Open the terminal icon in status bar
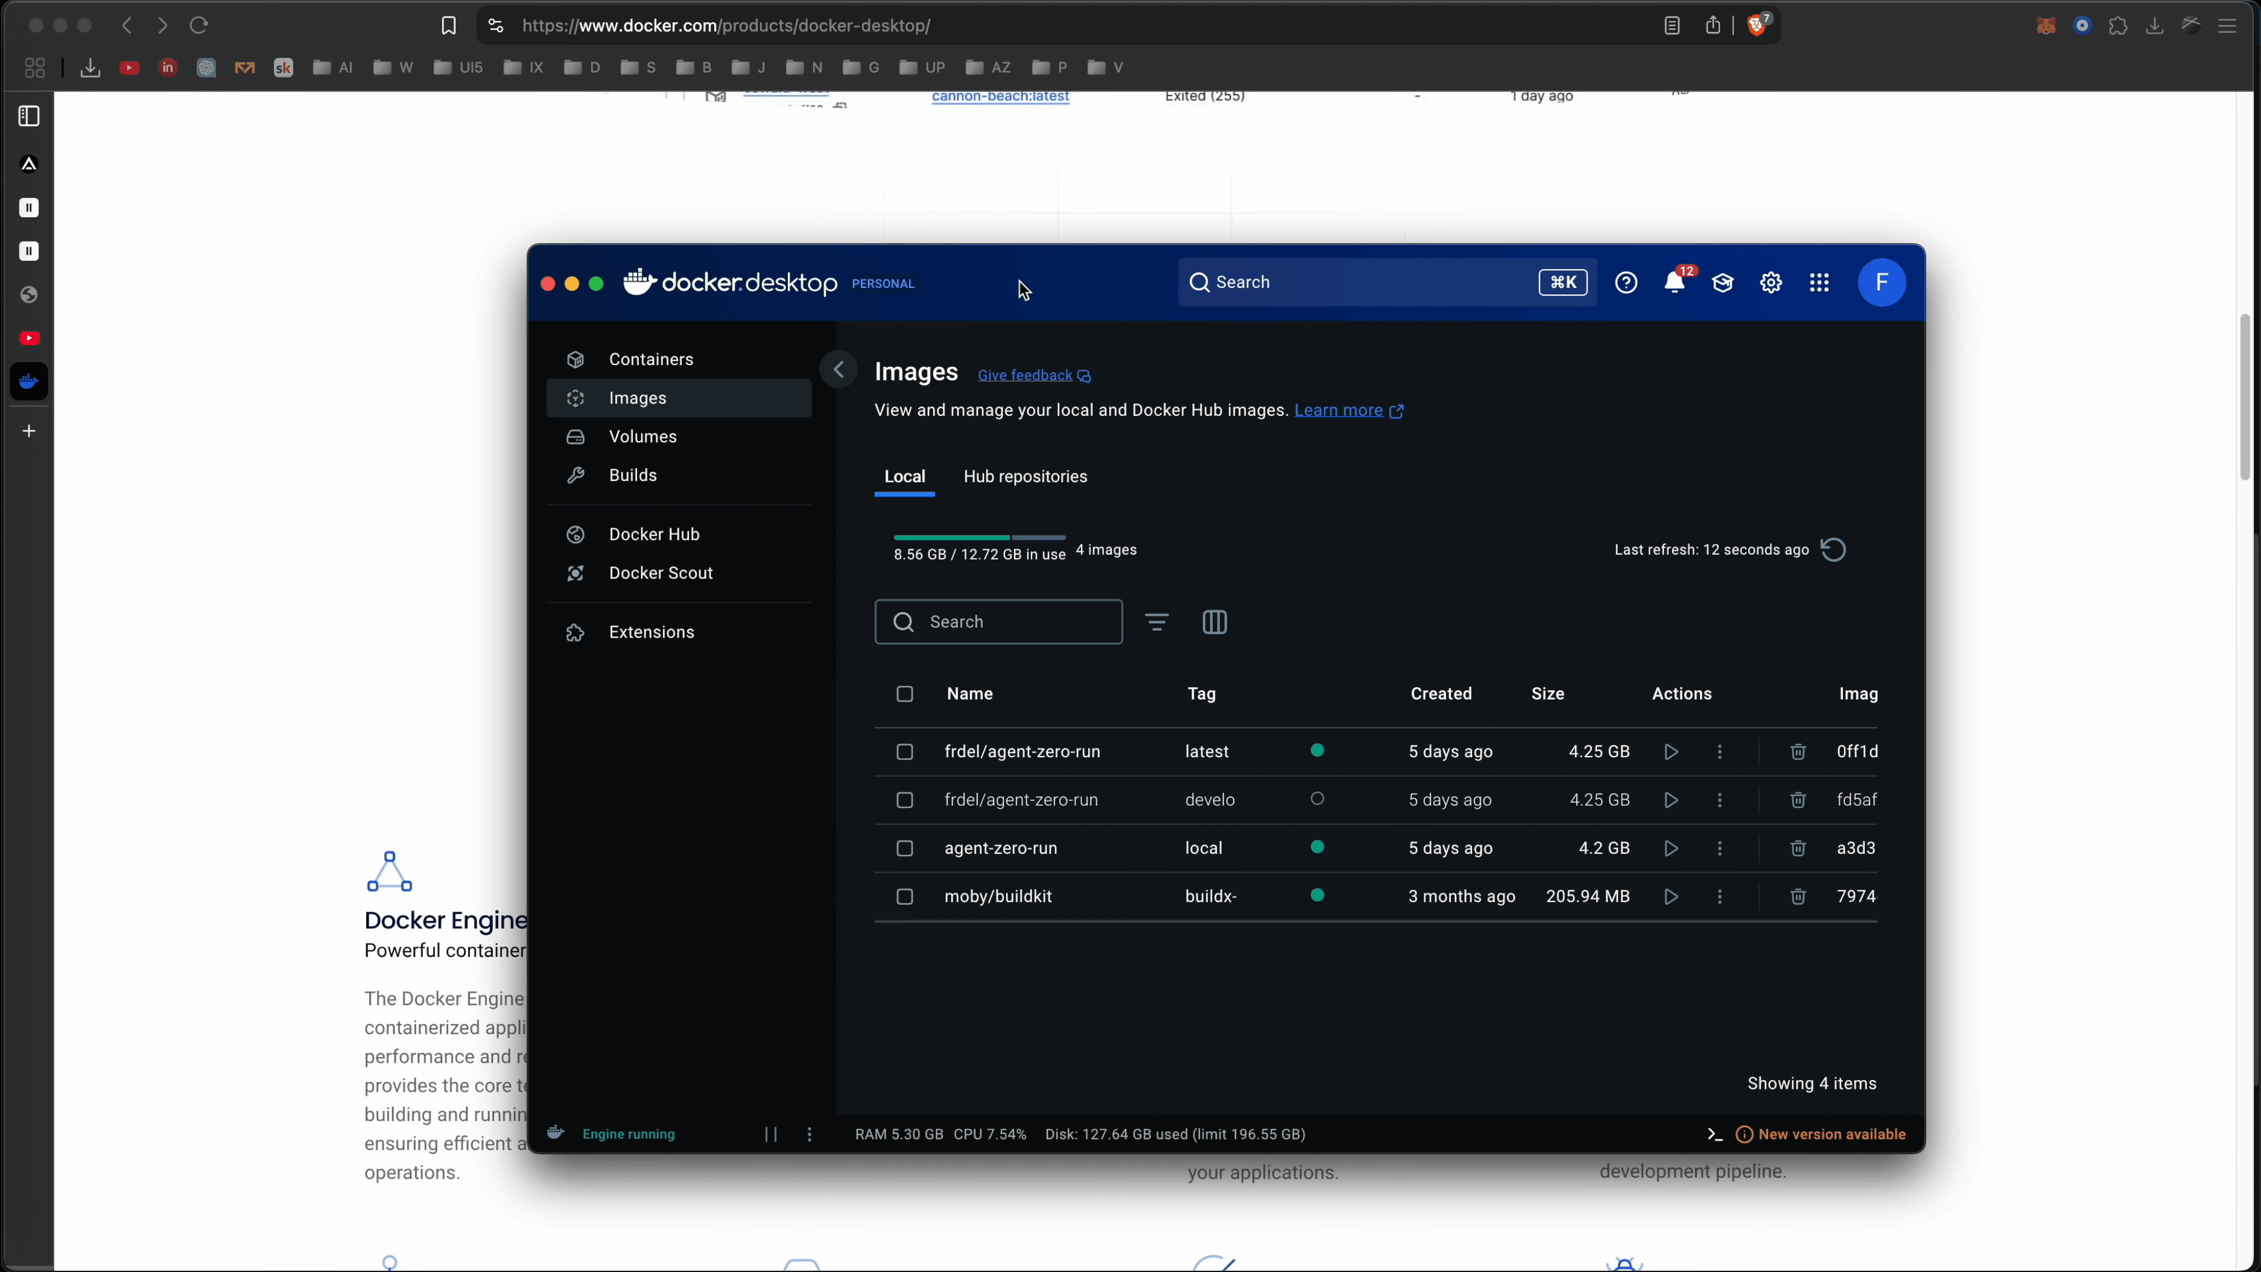This screenshot has height=1272, width=2261. click(x=1714, y=1135)
